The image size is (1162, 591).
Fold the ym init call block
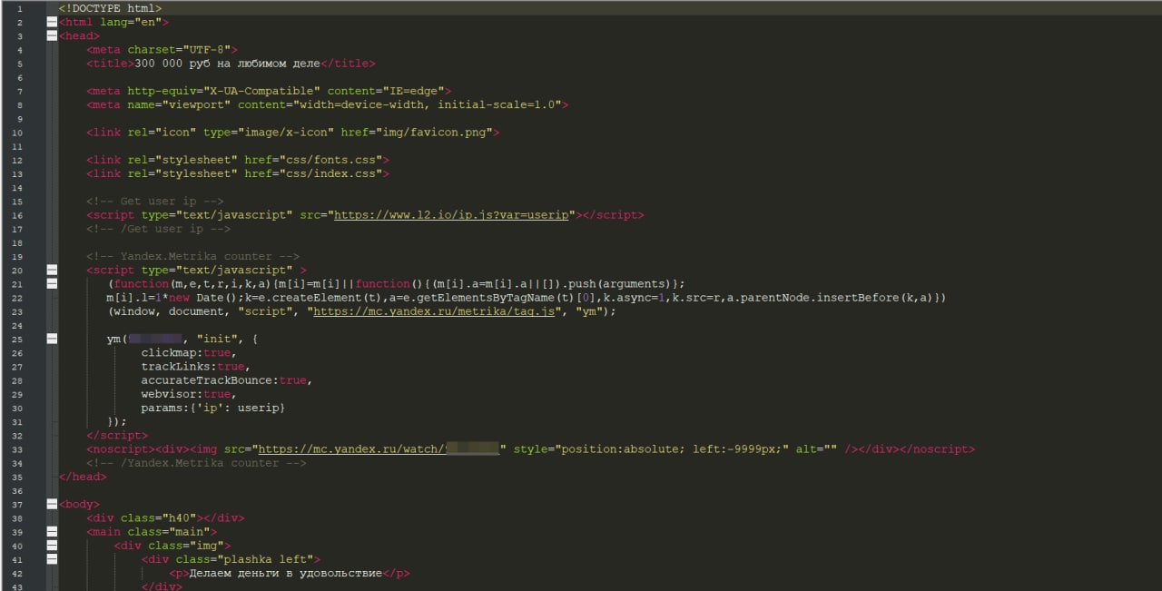click(x=52, y=339)
